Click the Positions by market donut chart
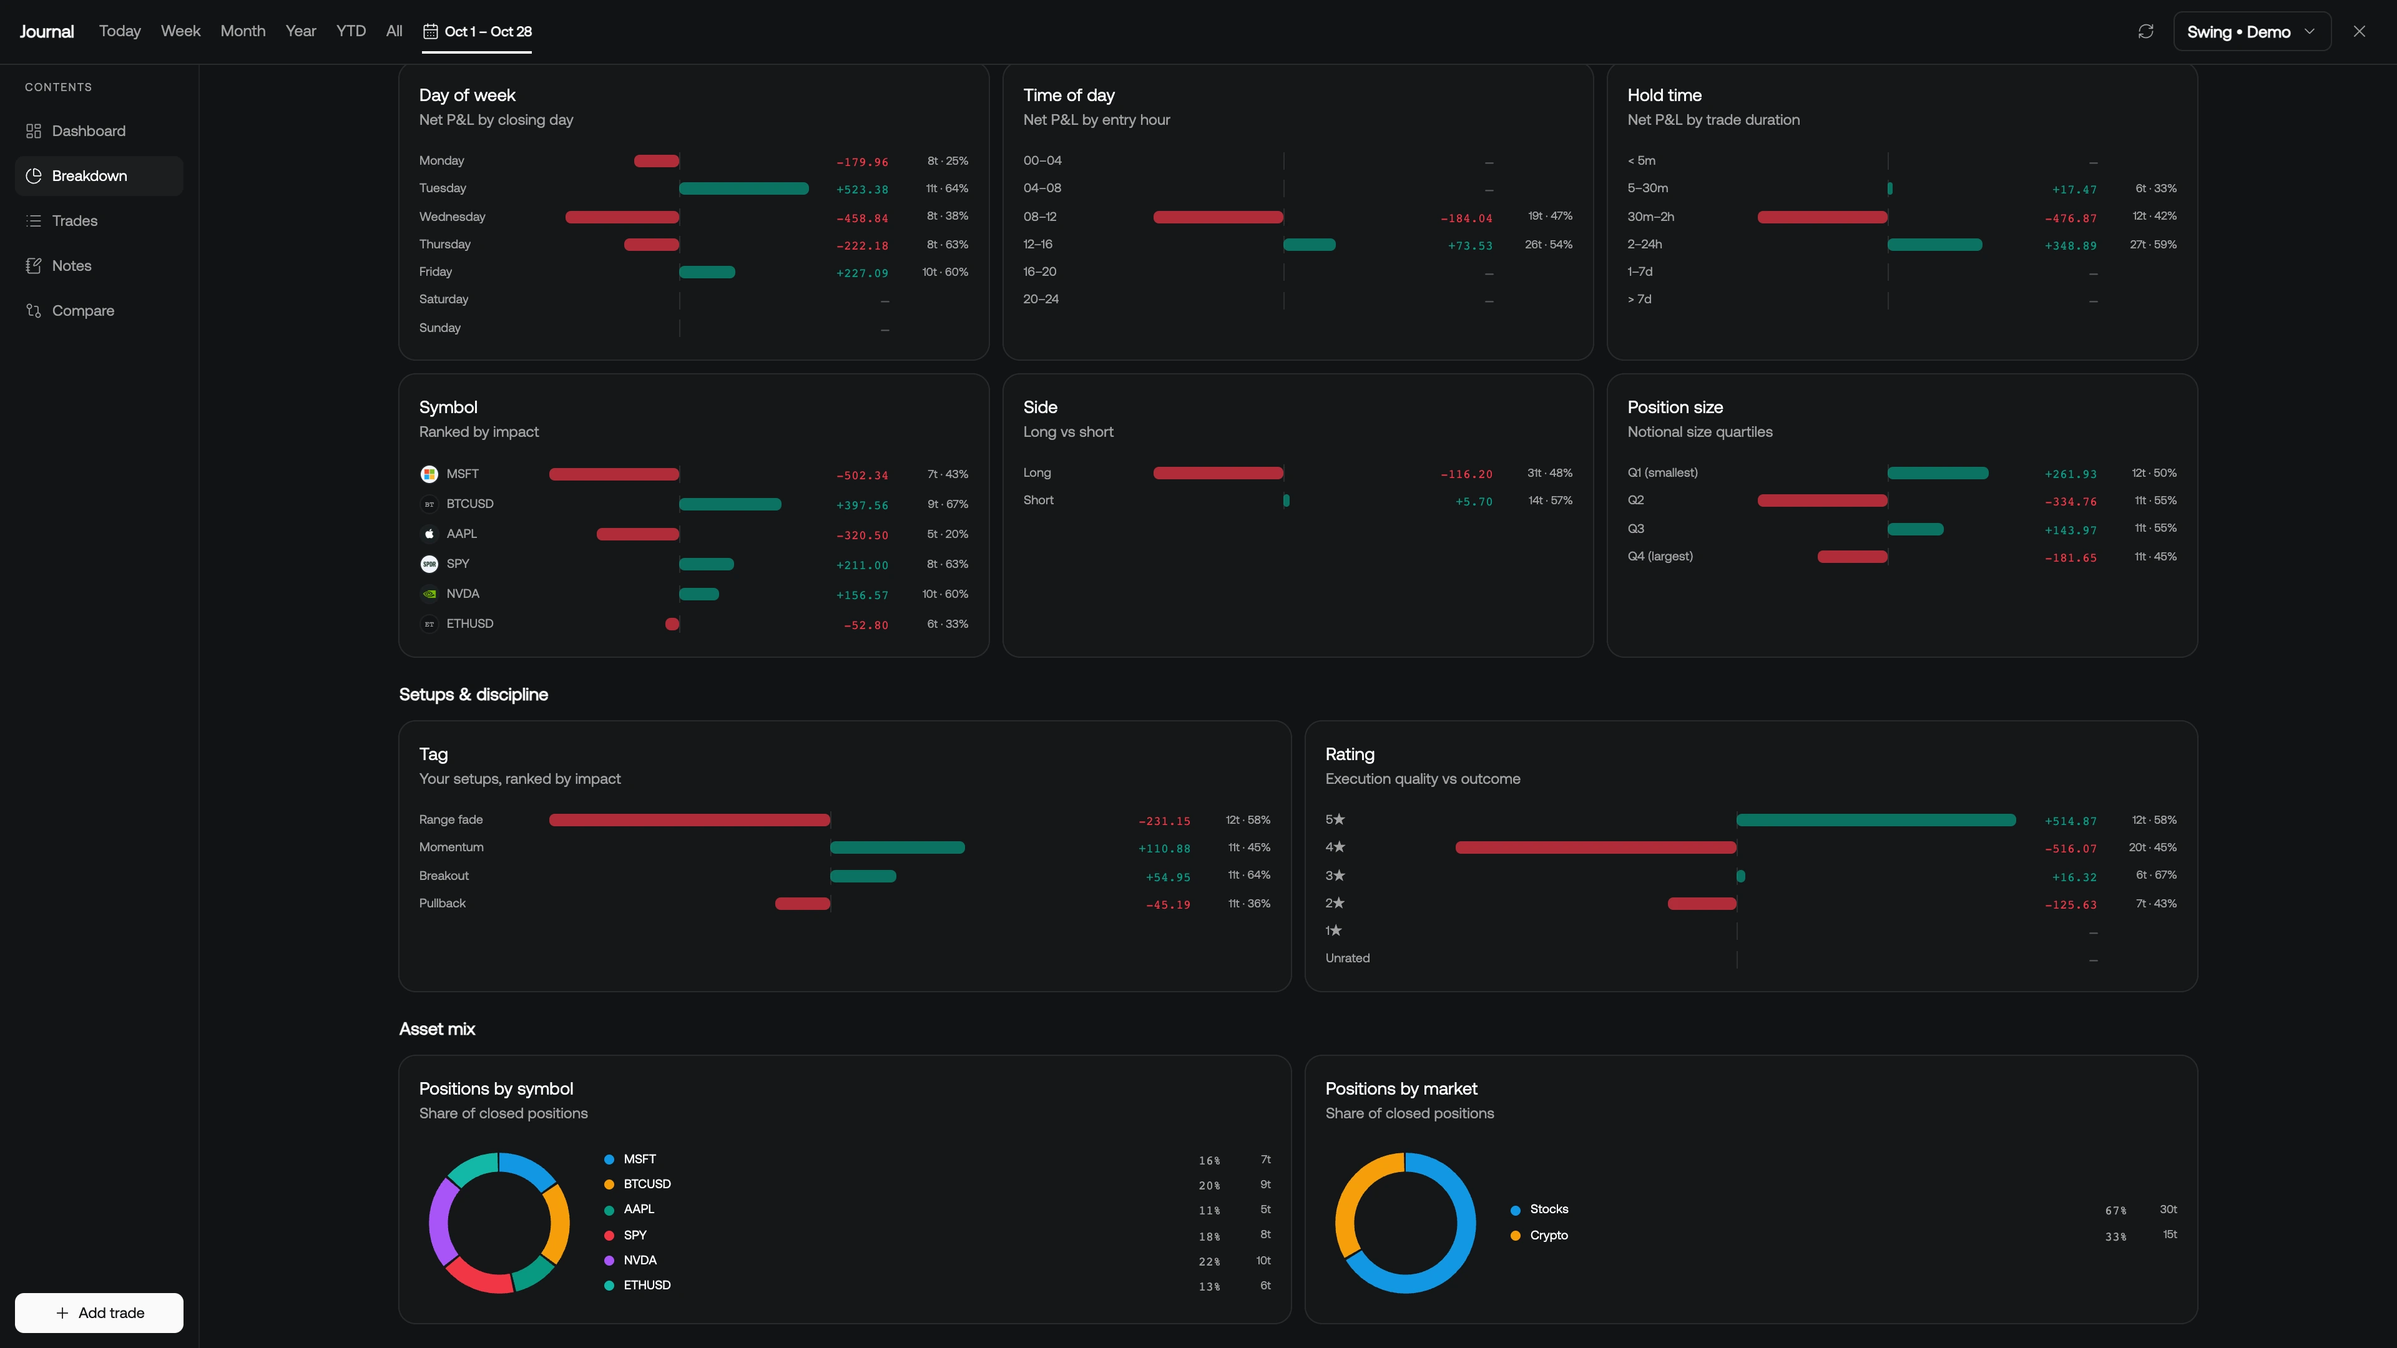Screen dimensions: 2397x1348 click(1405, 1223)
